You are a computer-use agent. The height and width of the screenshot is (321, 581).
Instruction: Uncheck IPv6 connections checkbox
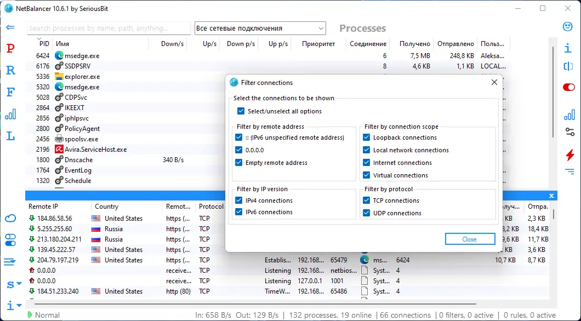point(238,212)
